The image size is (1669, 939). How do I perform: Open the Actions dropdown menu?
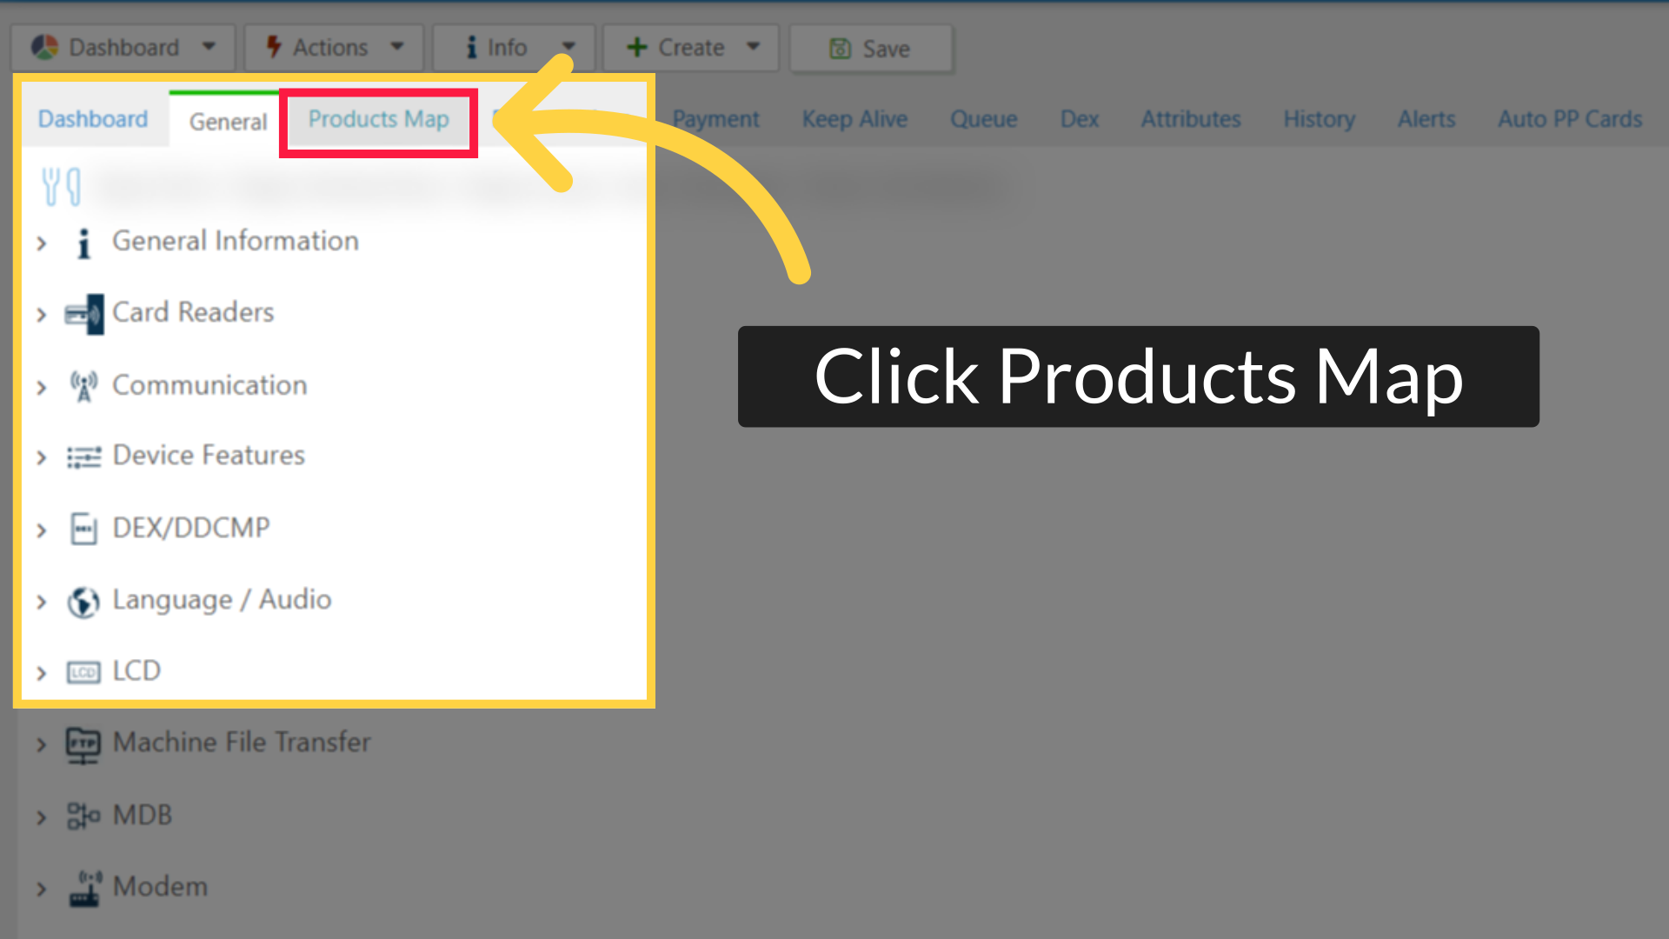pyautogui.click(x=334, y=47)
